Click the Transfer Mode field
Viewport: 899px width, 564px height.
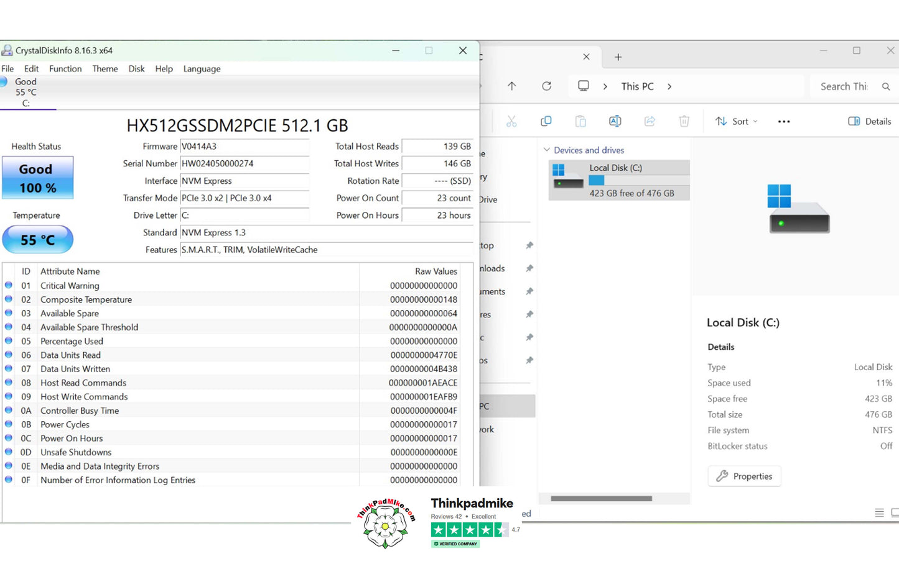click(245, 198)
